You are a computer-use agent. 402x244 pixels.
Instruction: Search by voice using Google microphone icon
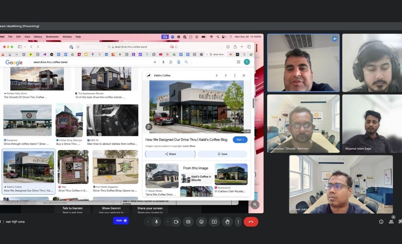pyautogui.click(x=163, y=62)
